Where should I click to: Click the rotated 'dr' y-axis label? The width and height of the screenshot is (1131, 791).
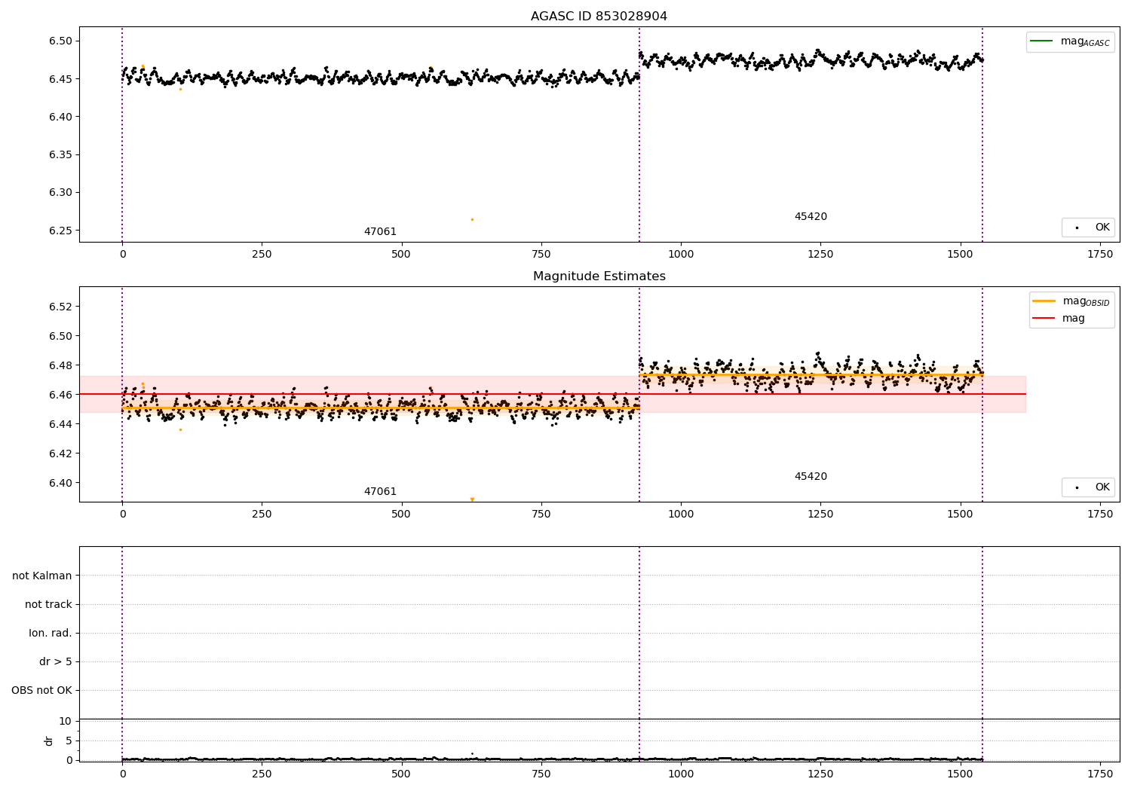coord(48,741)
